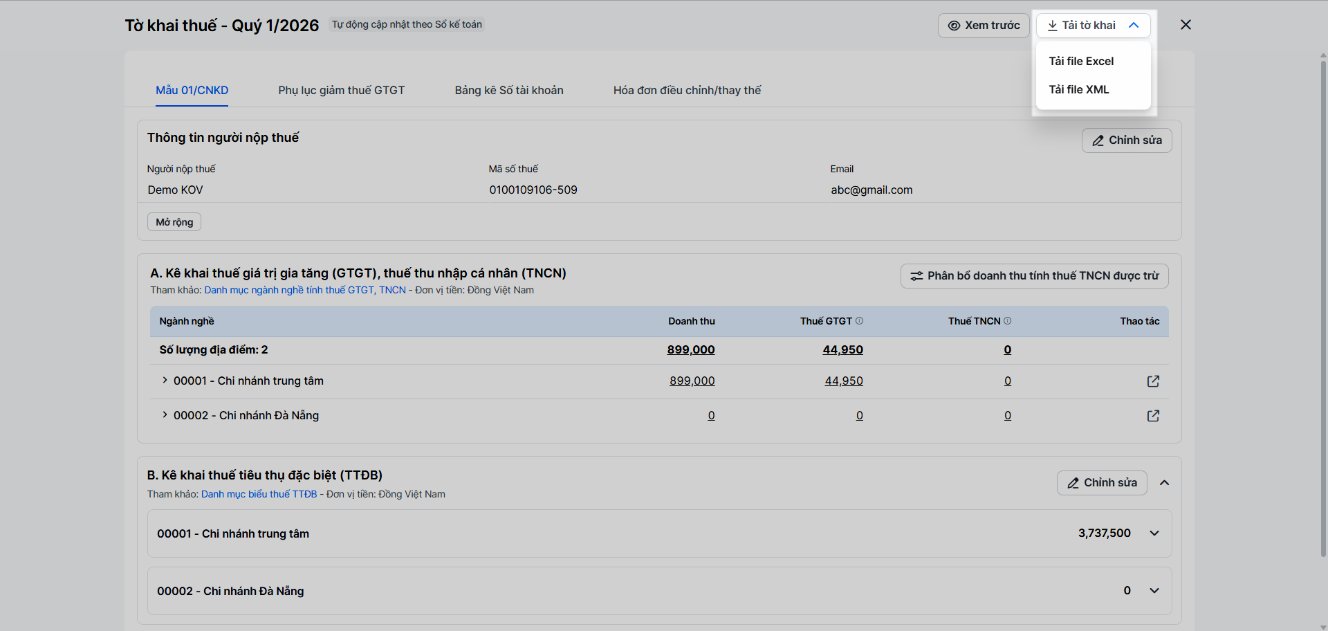1328x631 pixels.
Task: Choose Tải file Excel option
Action: pos(1081,61)
